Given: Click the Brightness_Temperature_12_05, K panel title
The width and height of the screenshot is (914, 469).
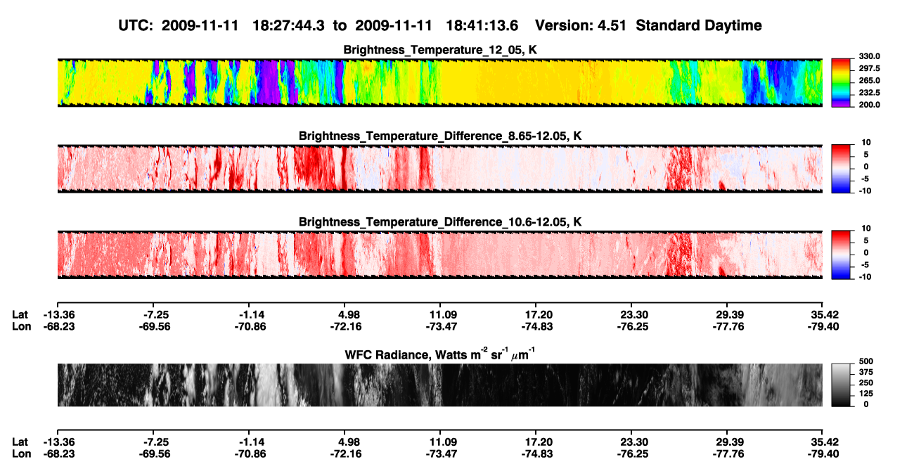Looking at the screenshot, I should 440,50.
